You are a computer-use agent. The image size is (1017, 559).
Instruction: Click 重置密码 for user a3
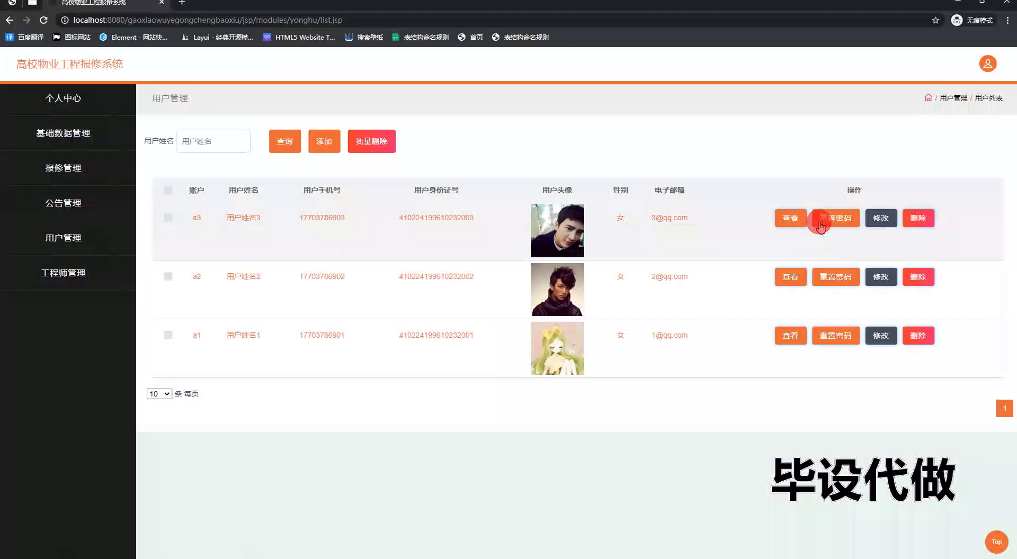pos(836,218)
